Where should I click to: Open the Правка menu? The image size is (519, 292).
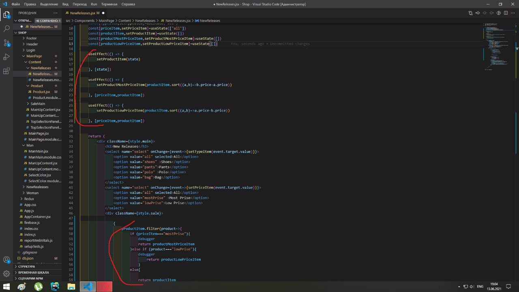(x=30, y=4)
